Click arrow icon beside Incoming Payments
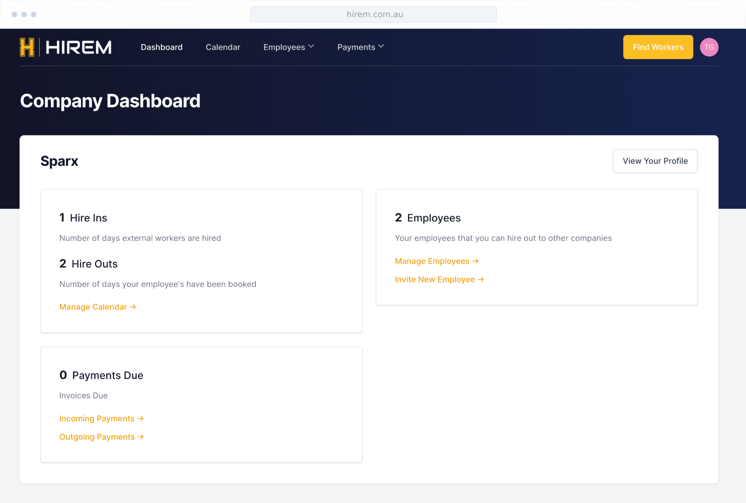The height and width of the screenshot is (503, 746). click(141, 418)
